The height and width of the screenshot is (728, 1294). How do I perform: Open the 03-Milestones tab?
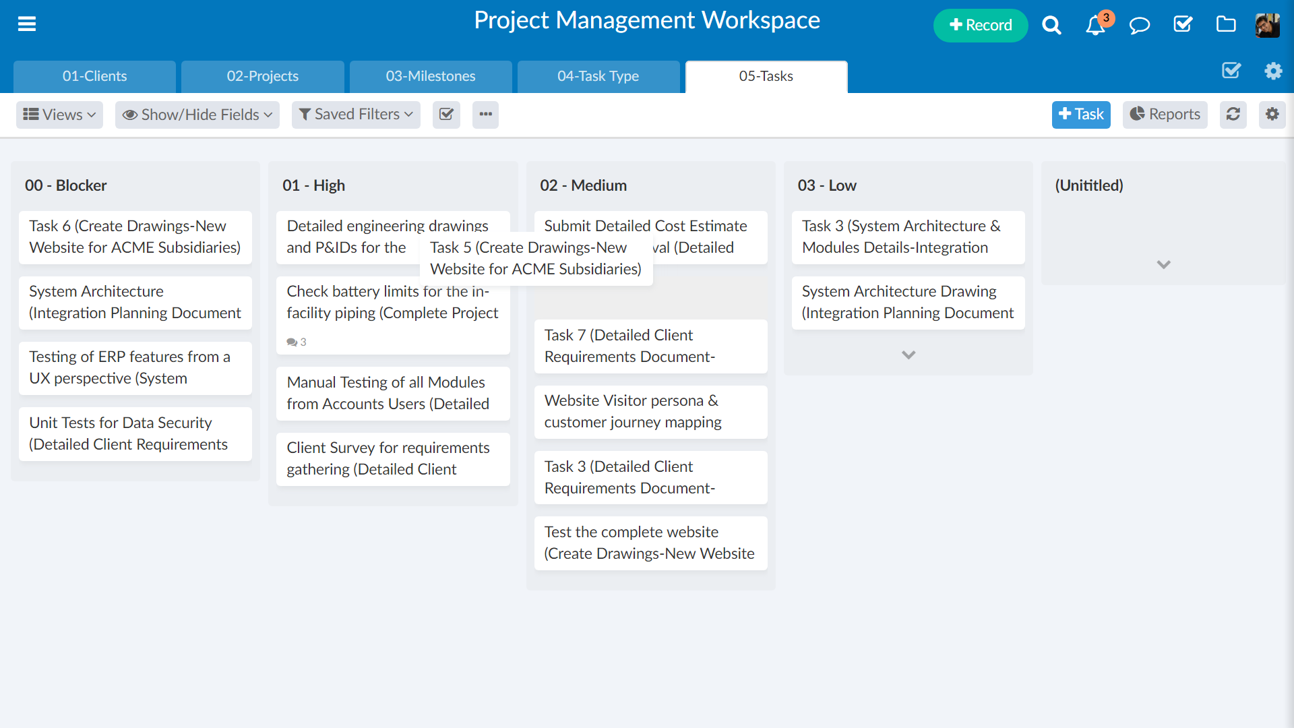coord(431,76)
